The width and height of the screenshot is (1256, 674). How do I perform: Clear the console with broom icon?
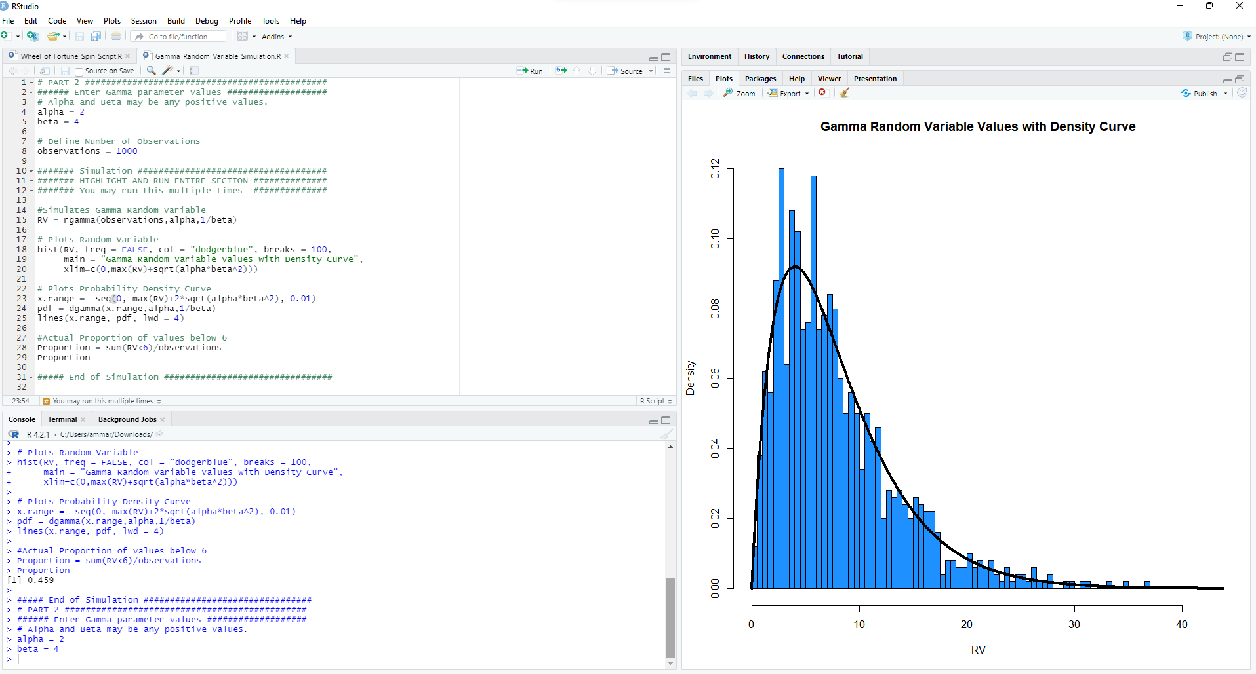(x=666, y=434)
